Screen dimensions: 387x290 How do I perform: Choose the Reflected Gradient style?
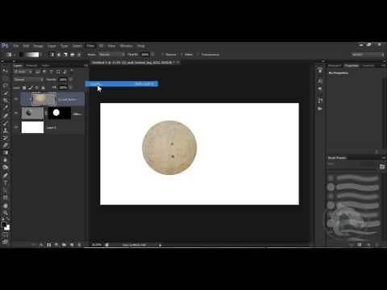tap(73, 55)
